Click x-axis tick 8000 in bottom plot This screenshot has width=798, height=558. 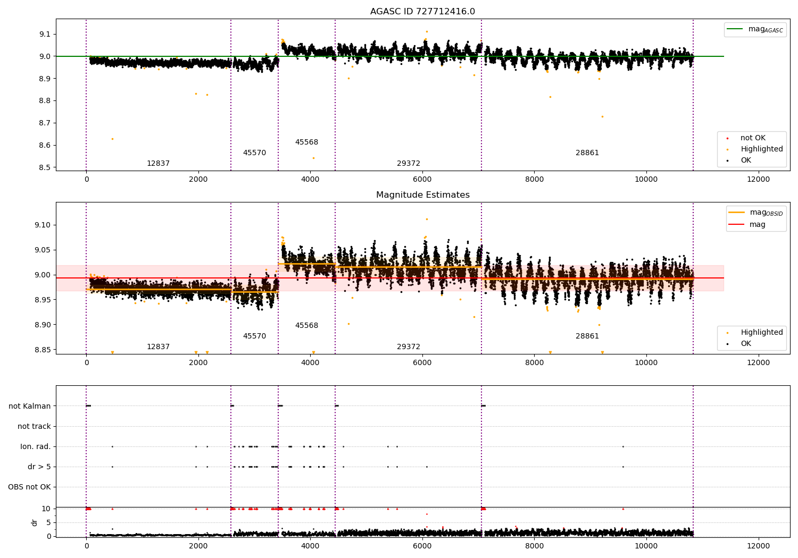[x=535, y=546]
